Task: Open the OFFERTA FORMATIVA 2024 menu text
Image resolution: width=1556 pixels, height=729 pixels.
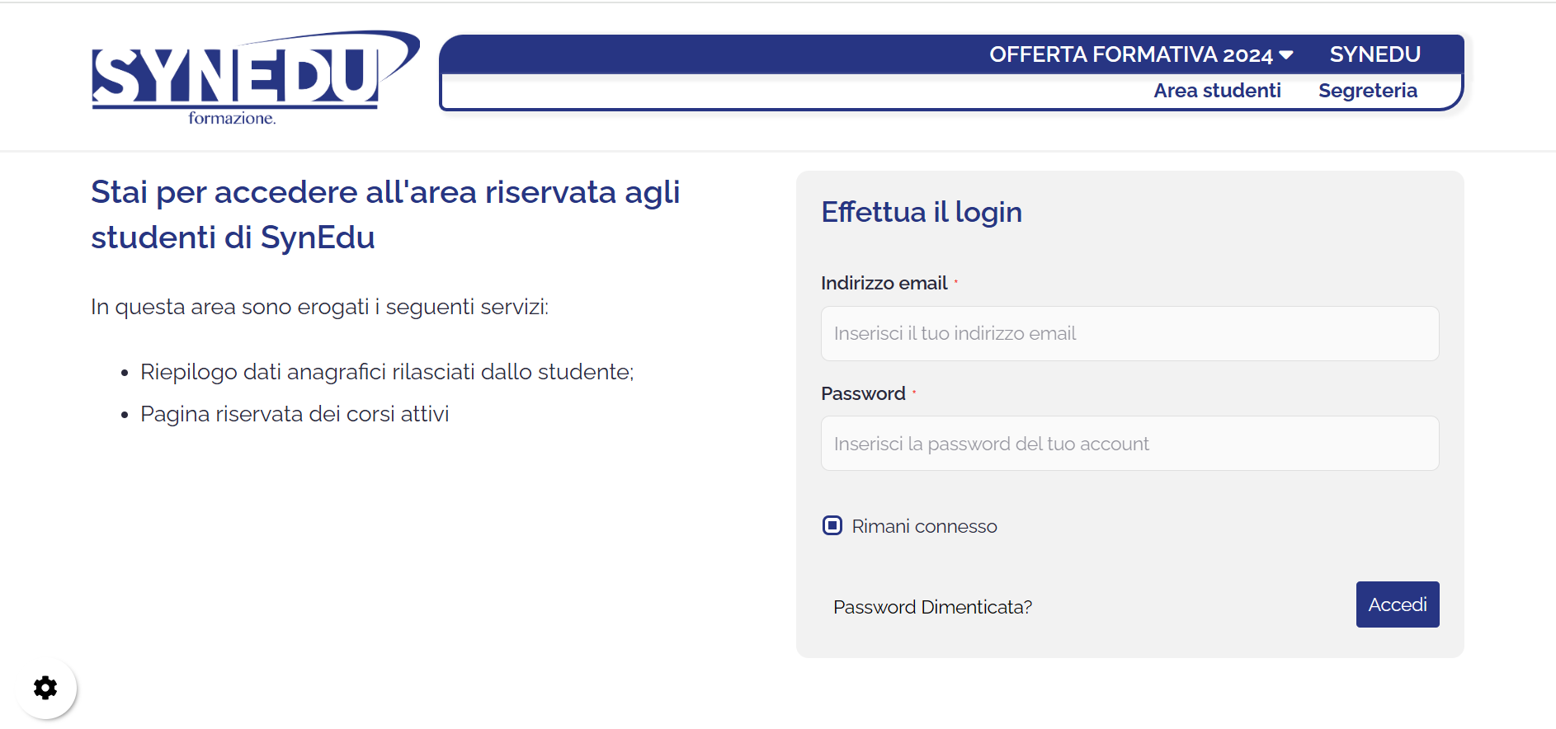Action: (x=1130, y=54)
